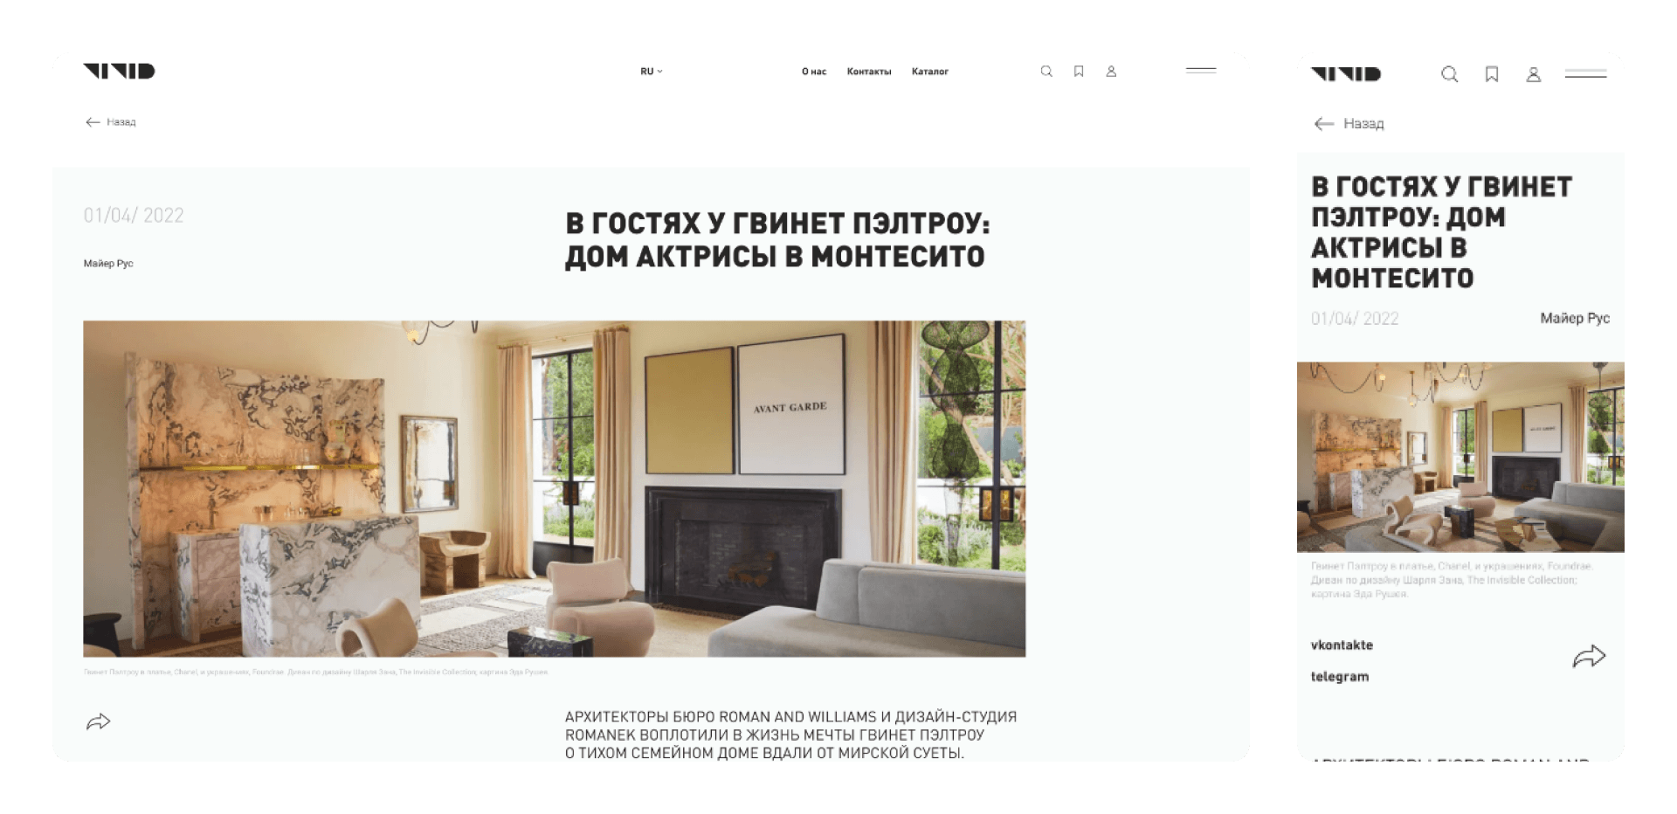
Task: Open the hamburger menu in mobile header
Action: 1585,75
